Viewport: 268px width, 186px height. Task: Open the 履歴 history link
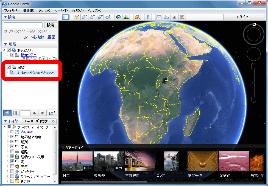tap(51, 37)
